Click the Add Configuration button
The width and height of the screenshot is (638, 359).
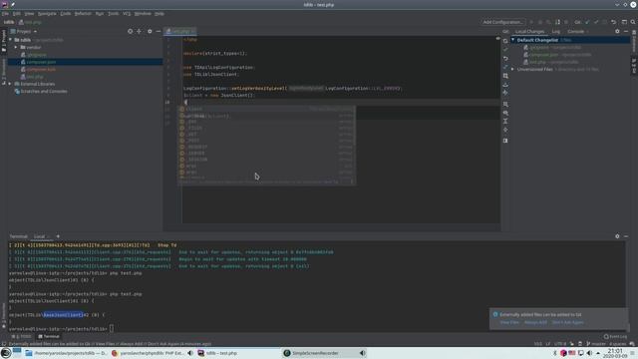pos(502,22)
